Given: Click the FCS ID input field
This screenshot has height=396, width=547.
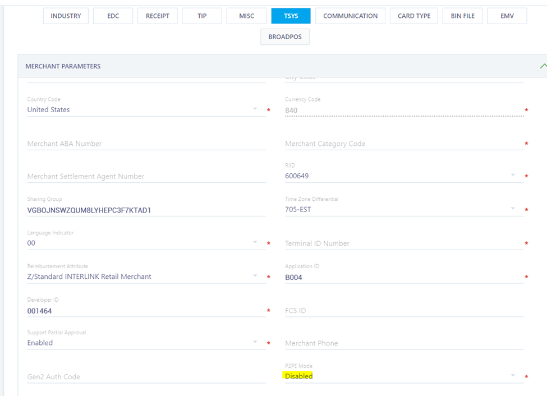Looking at the screenshot, I should tap(404, 311).
